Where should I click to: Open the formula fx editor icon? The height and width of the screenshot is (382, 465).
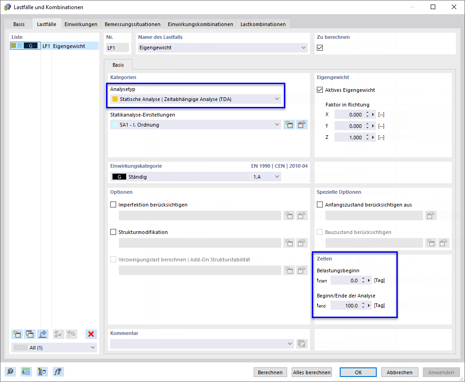[58, 371]
